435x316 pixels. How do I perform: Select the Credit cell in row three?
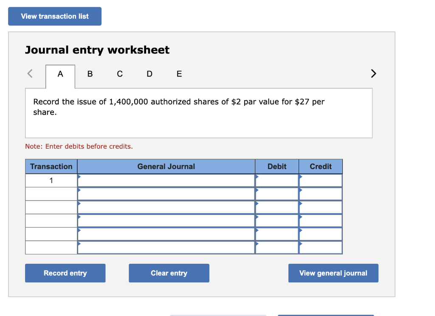coord(321,207)
